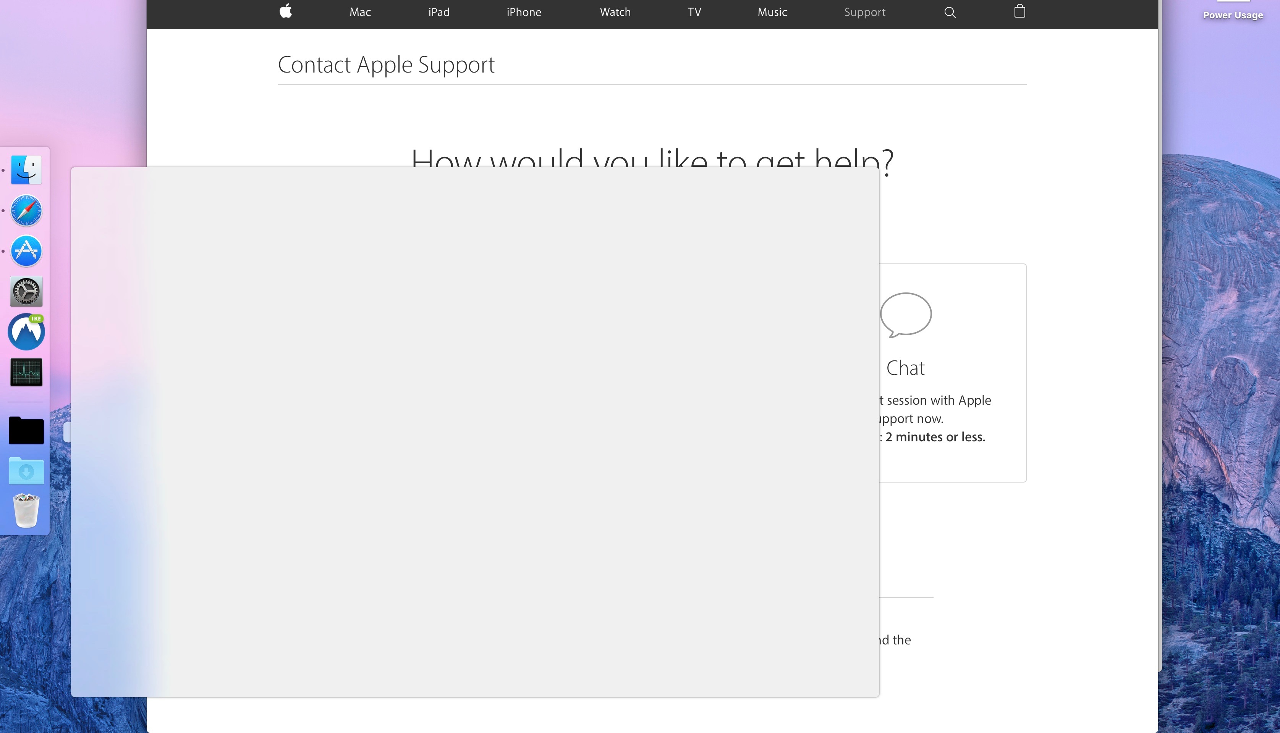The image size is (1280, 733).
Task: Launch Activity Monitor from Dock
Action: coord(26,373)
